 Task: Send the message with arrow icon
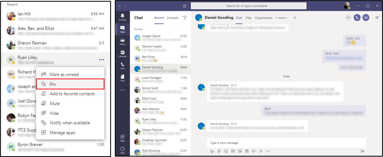tap(363, 151)
